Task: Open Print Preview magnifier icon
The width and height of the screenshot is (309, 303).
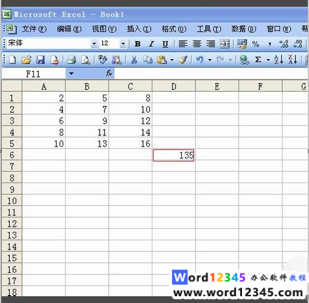Action: point(85,60)
